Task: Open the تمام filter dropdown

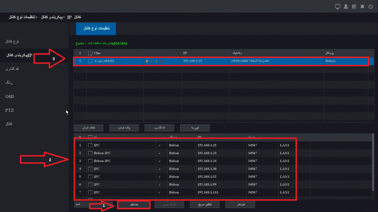Action: point(94,204)
